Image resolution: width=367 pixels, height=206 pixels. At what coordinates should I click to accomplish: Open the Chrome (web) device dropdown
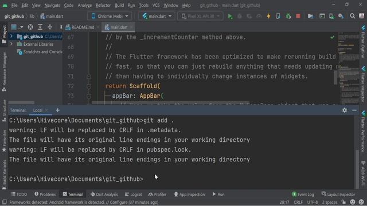pyautogui.click(x=110, y=16)
